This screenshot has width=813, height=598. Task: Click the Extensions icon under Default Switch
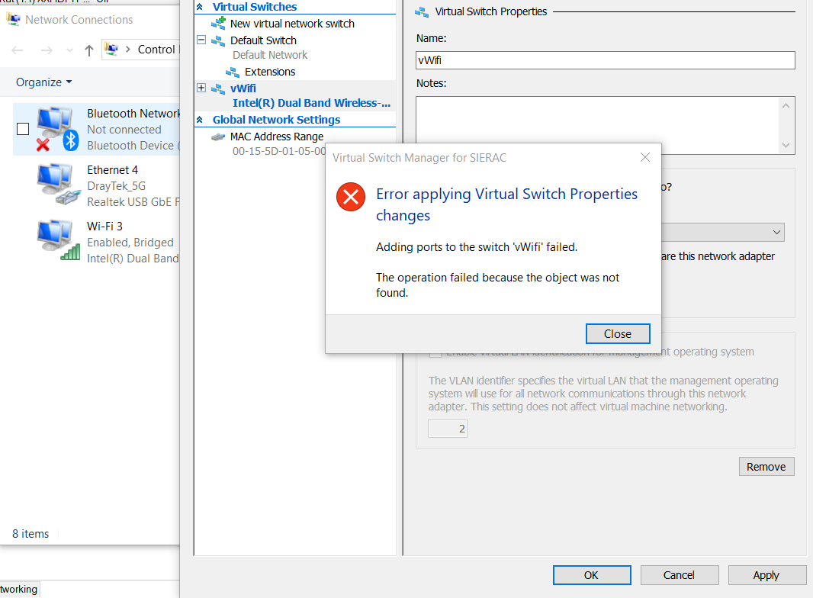point(233,72)
